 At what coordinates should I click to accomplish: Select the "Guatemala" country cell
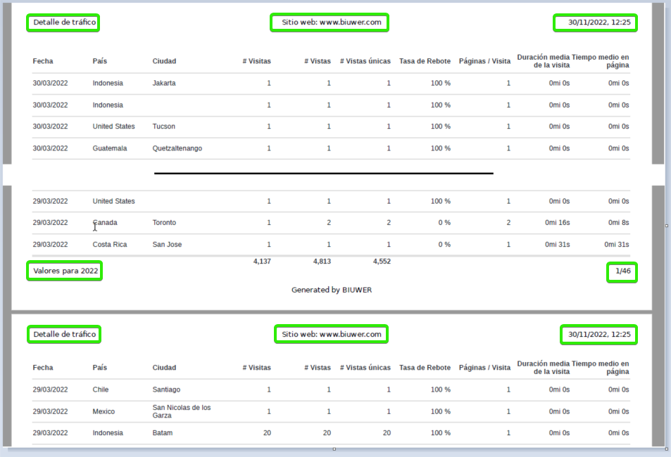tap(110, 148)
